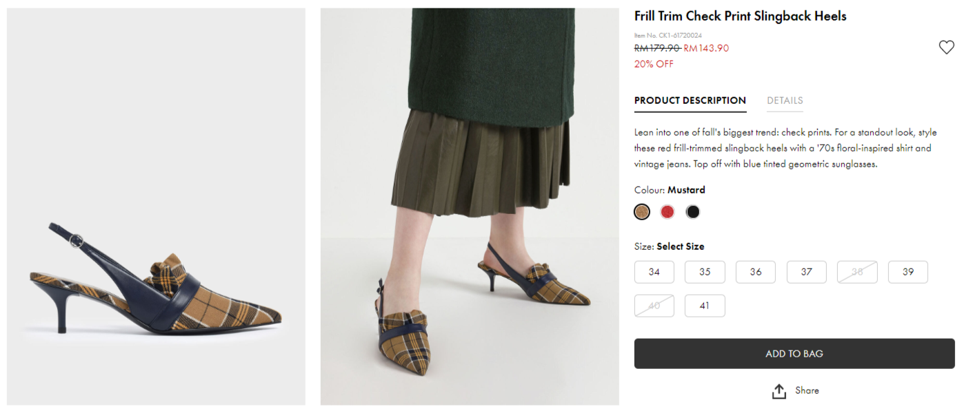This screenshot has height=413, width=962.
Task: Select size 34
Action: point(654,272)
